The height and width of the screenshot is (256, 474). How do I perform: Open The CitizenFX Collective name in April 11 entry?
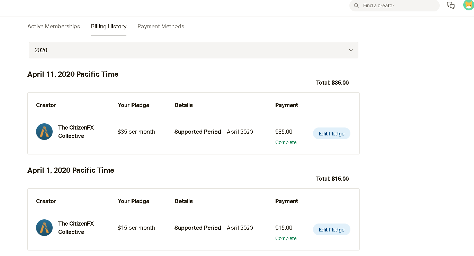76,132
